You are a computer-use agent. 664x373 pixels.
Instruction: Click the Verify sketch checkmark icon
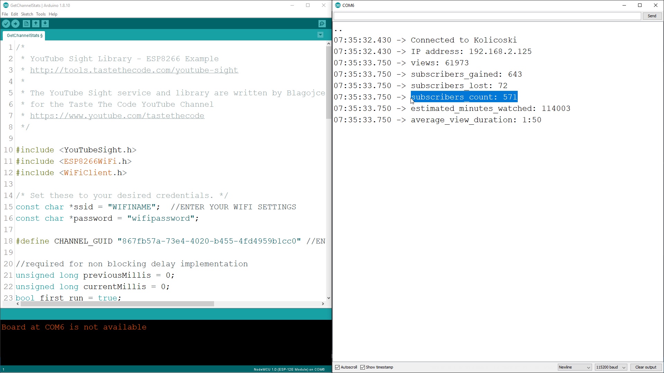6,23
